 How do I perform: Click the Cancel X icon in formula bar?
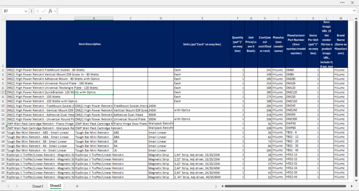click(38, 11)
